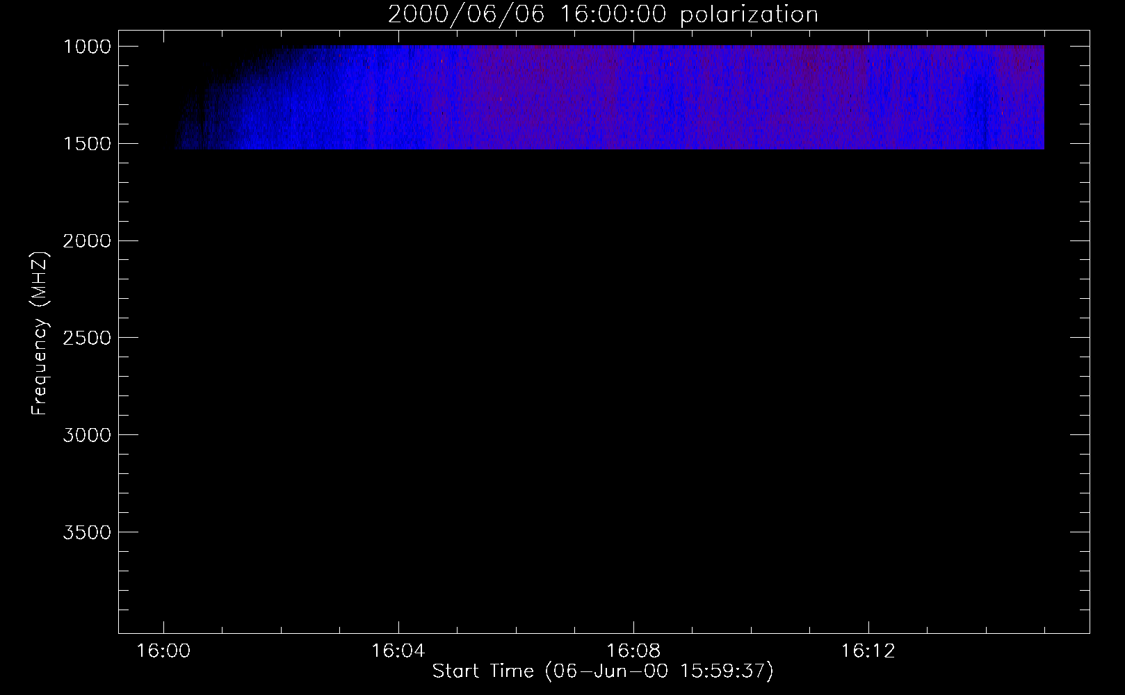The image size is (1125, 695).
Task: Click the 'Frequency (MHZ)' axis label
Action: pos(39,333)
